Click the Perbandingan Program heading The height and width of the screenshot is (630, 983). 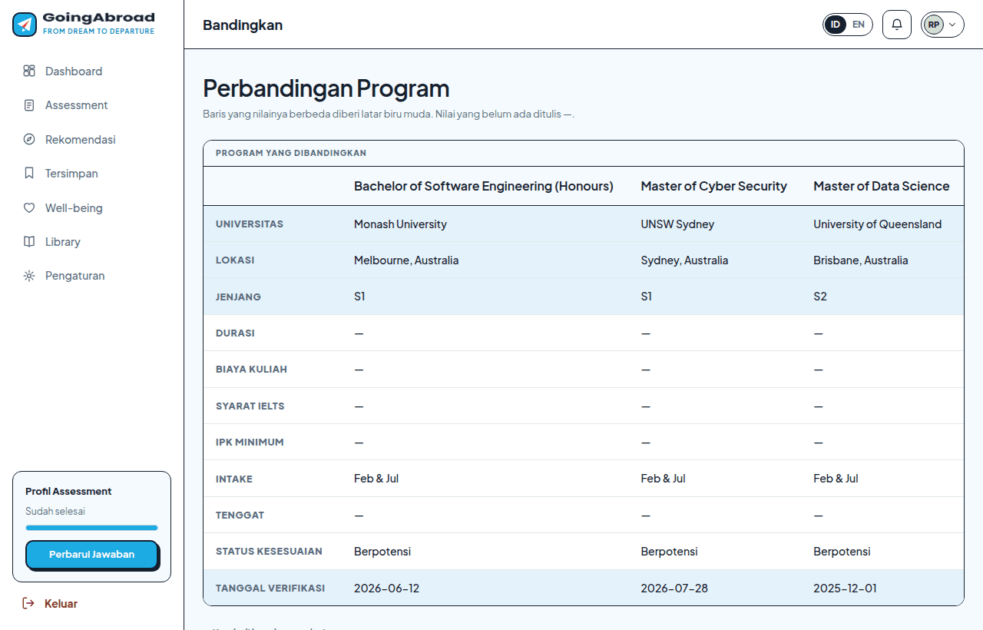click(x=326, y=88)
